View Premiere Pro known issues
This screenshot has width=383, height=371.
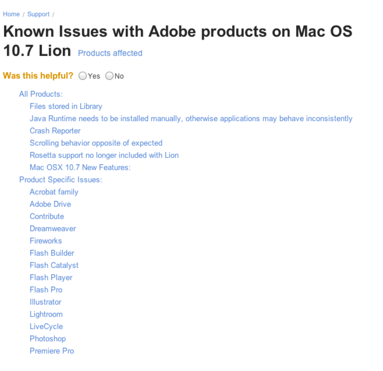[52, 351]
